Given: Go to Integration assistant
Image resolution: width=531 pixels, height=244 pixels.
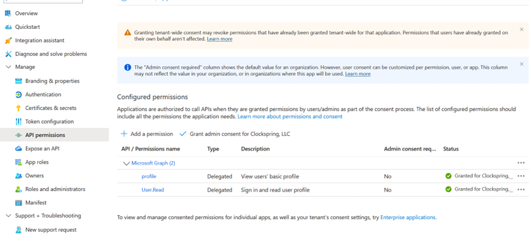Looking at the screenshot, I should click(x=40, y=40).
